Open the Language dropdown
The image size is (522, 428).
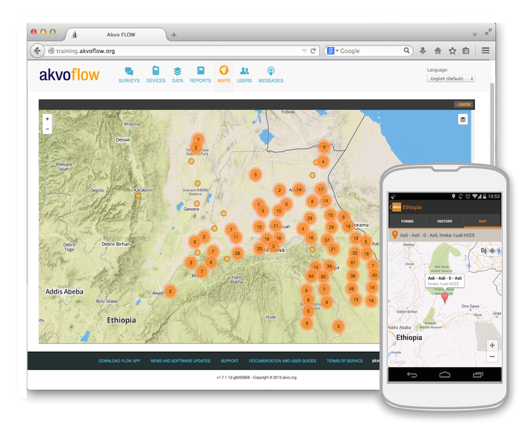tap(451, 79)
